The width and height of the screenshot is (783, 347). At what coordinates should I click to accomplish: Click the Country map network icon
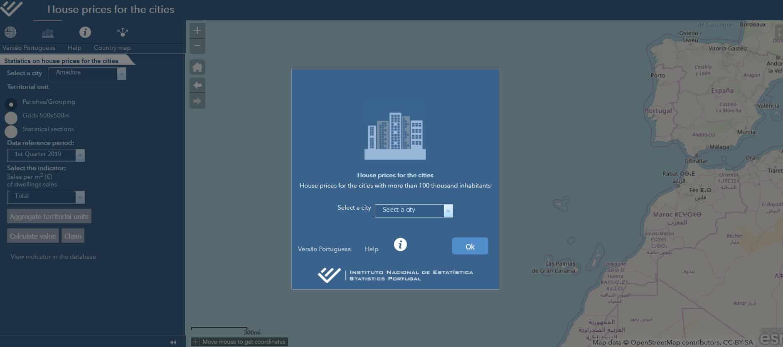[x=123, y=32]
